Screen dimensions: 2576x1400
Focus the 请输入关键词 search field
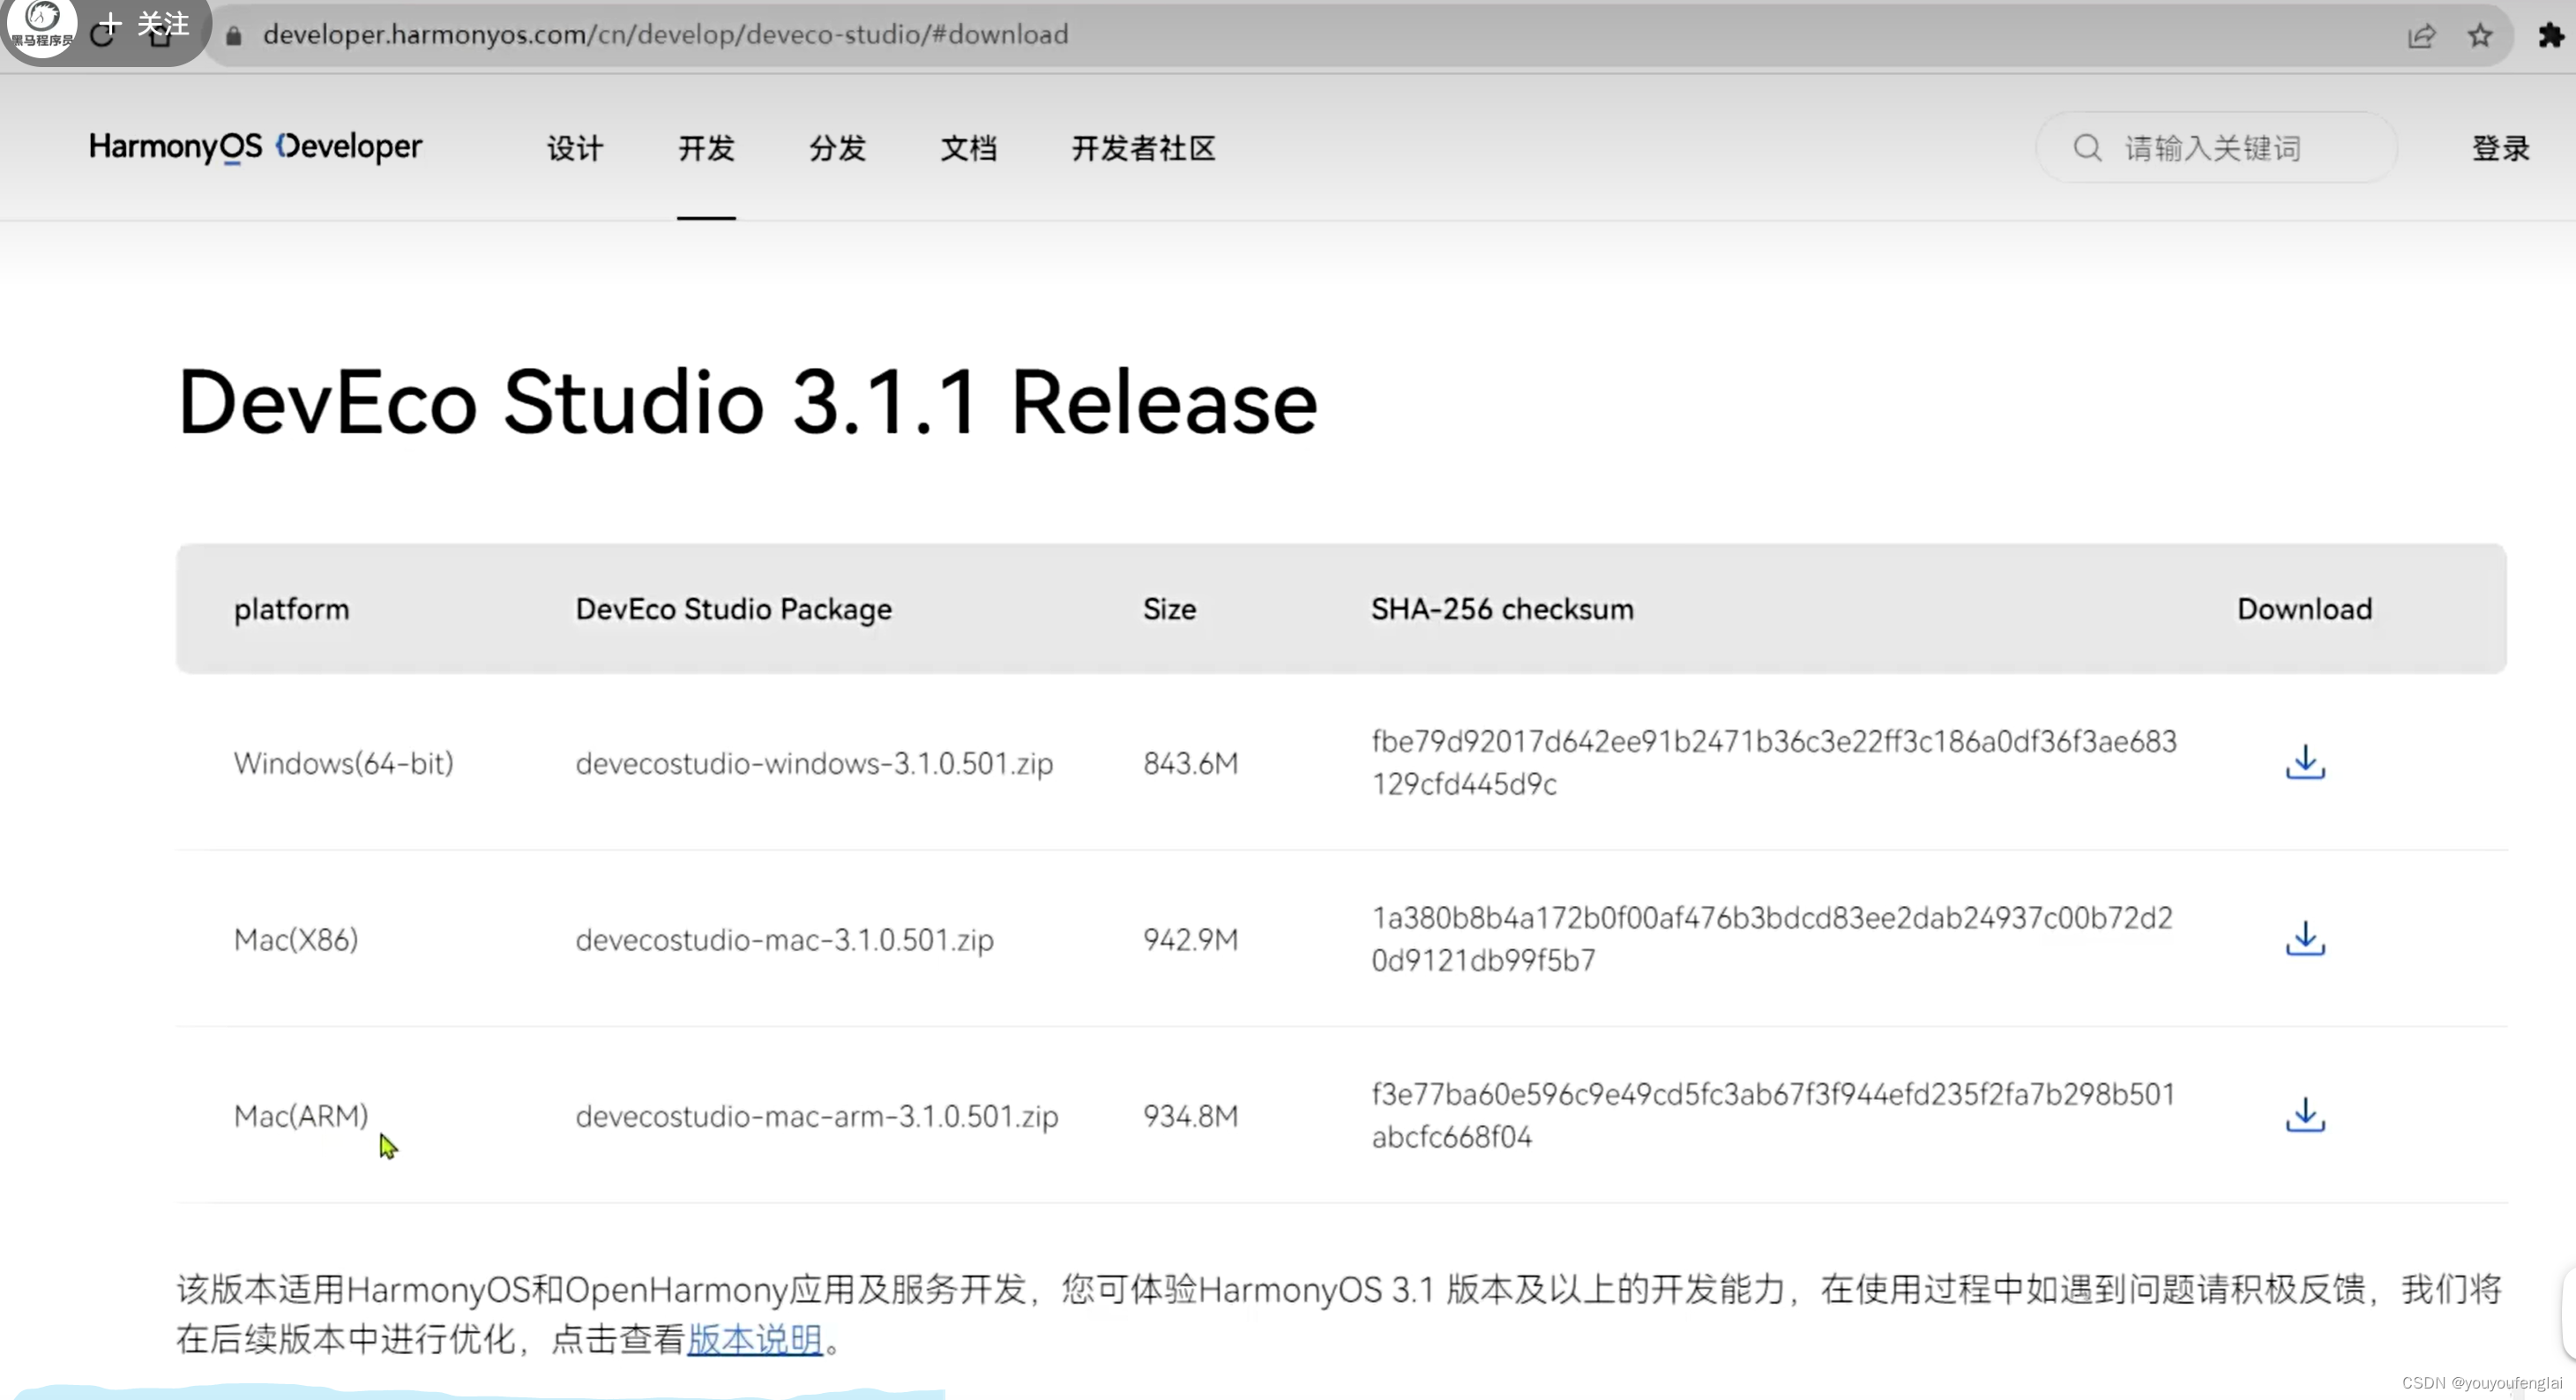[x=2216, y=148]
